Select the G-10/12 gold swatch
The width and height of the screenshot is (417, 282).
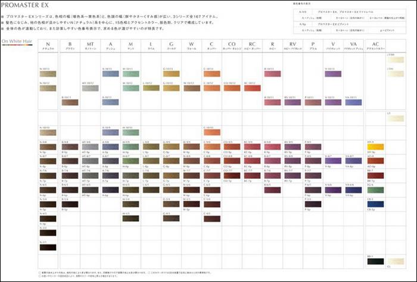172,88
